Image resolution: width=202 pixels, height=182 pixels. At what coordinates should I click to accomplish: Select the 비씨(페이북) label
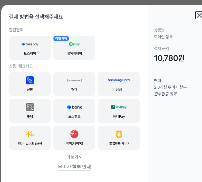pos(74,143)
